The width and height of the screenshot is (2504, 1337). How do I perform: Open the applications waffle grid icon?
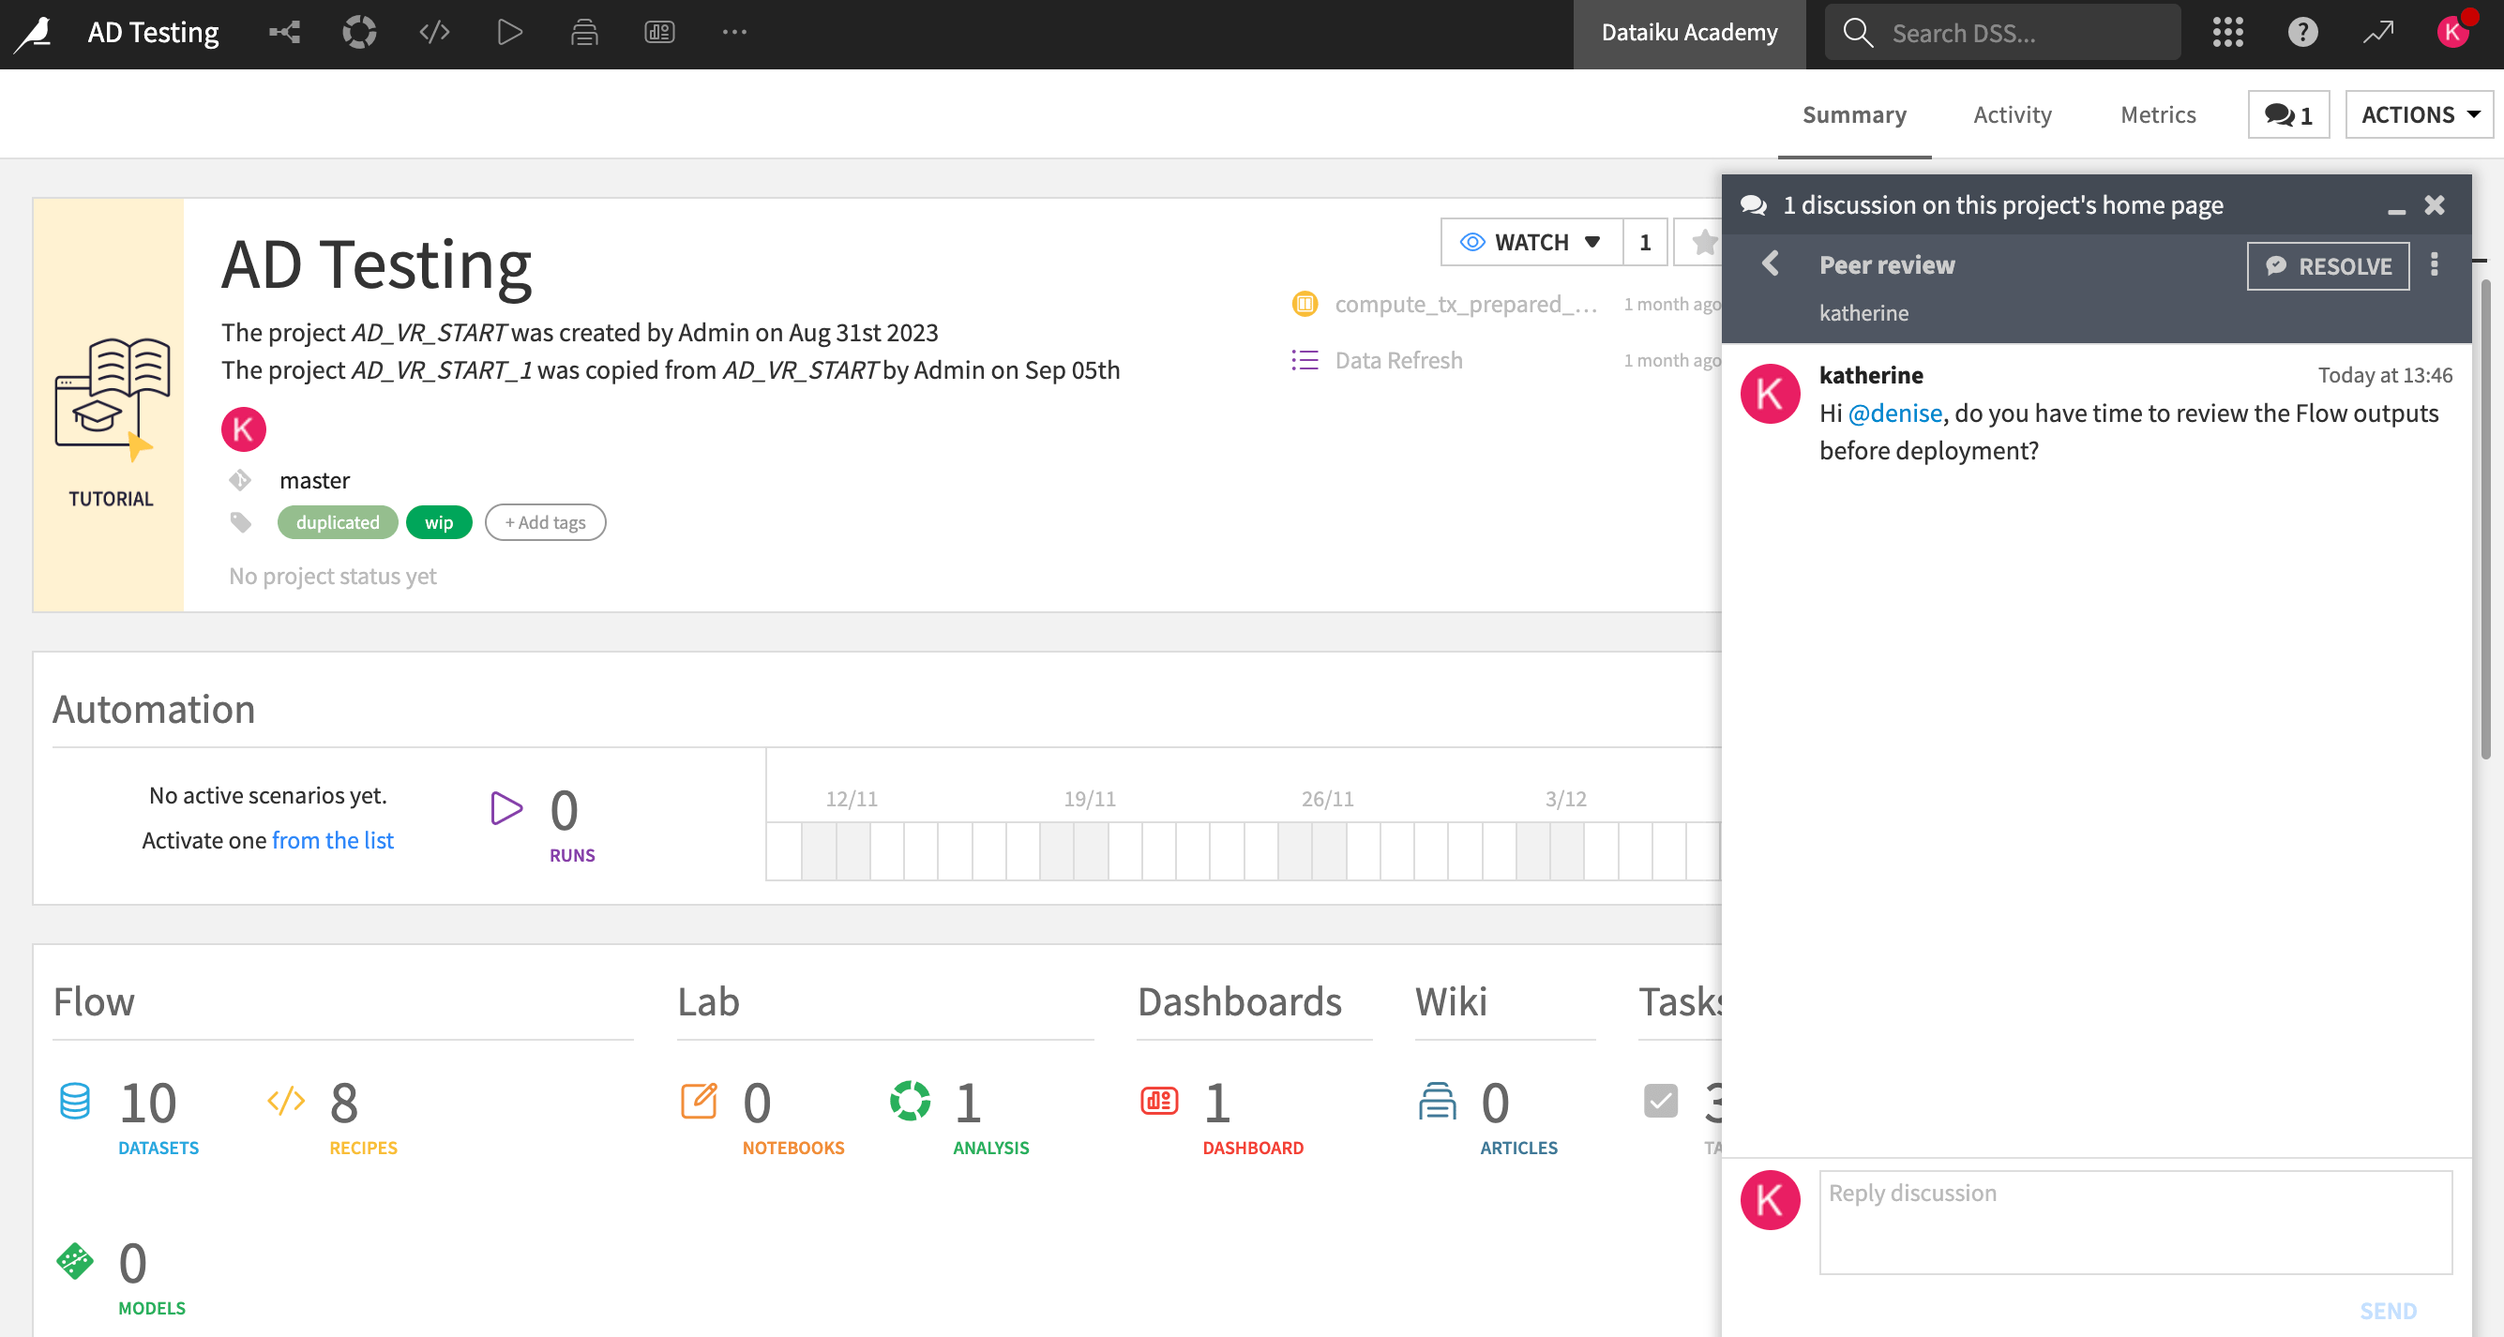tap(2227, 32)
